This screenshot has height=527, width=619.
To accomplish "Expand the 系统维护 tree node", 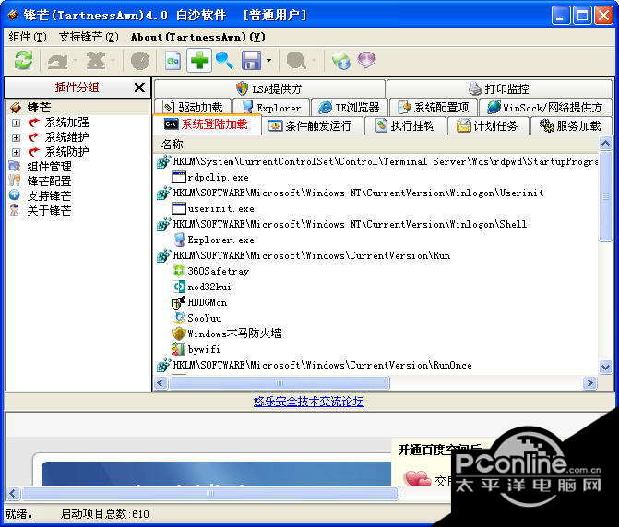I will tap(16, 137).
